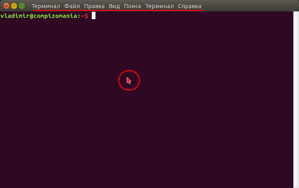Screen dimensions: 299x188
Task: Click inside the red circle in the terminal
Action: click(x=129, y=81)
